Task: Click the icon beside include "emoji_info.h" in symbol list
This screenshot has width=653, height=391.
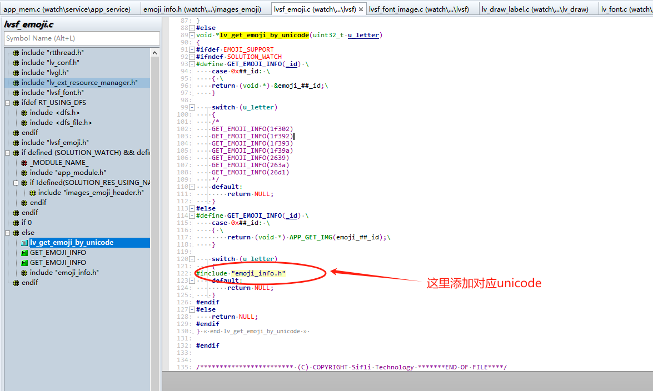Action: pyautogui.click(x=24, y=273)
